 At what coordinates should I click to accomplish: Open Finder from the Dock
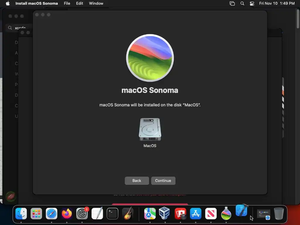(21, 214)
